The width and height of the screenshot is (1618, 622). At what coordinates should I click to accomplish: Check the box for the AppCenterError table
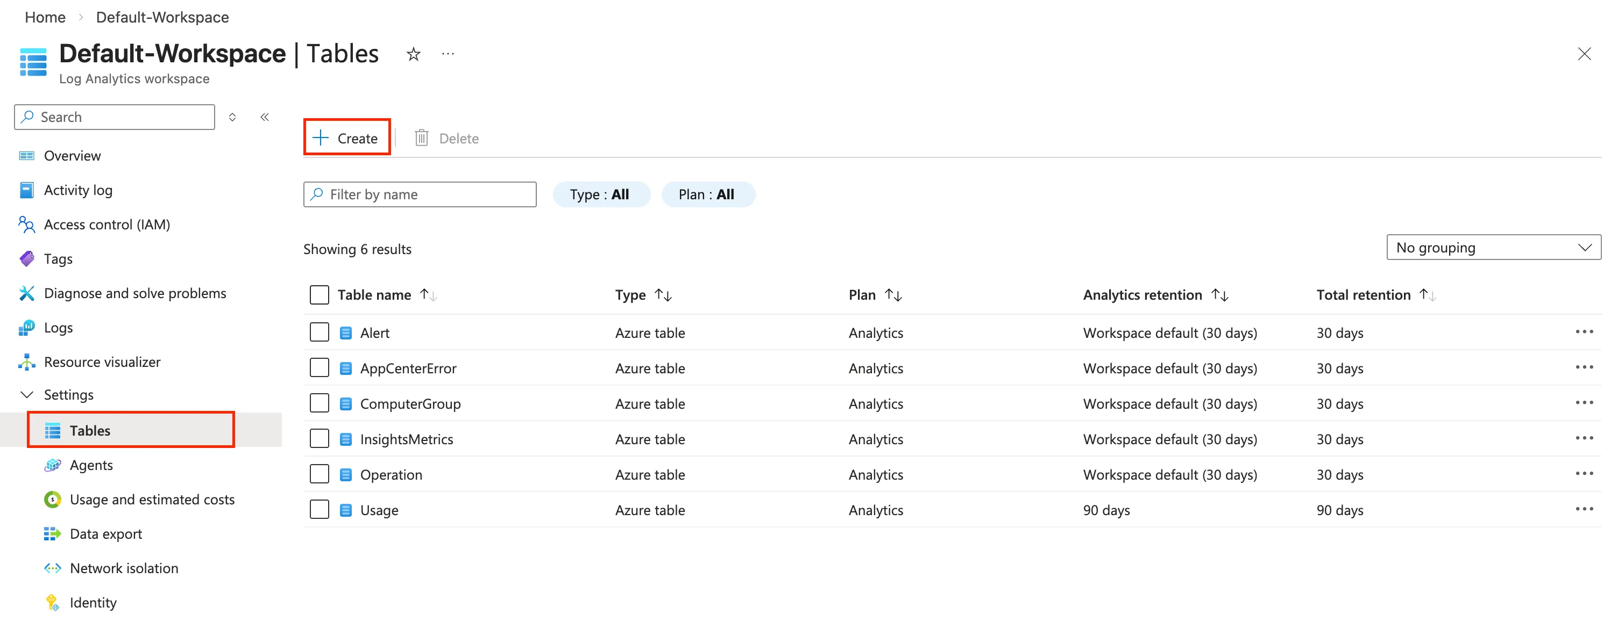click(319, 368)
